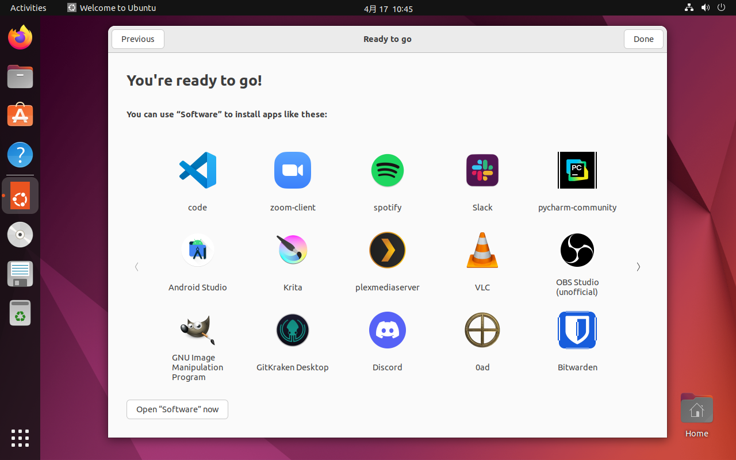Select the Bitwarden shield icon
This screenshot has height=460, width=736.
click(x=577, y=329)
